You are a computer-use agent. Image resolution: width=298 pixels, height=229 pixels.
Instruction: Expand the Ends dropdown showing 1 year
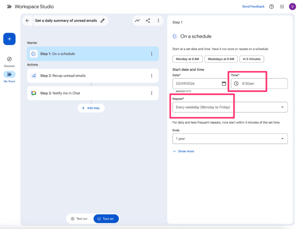(282, 139)
